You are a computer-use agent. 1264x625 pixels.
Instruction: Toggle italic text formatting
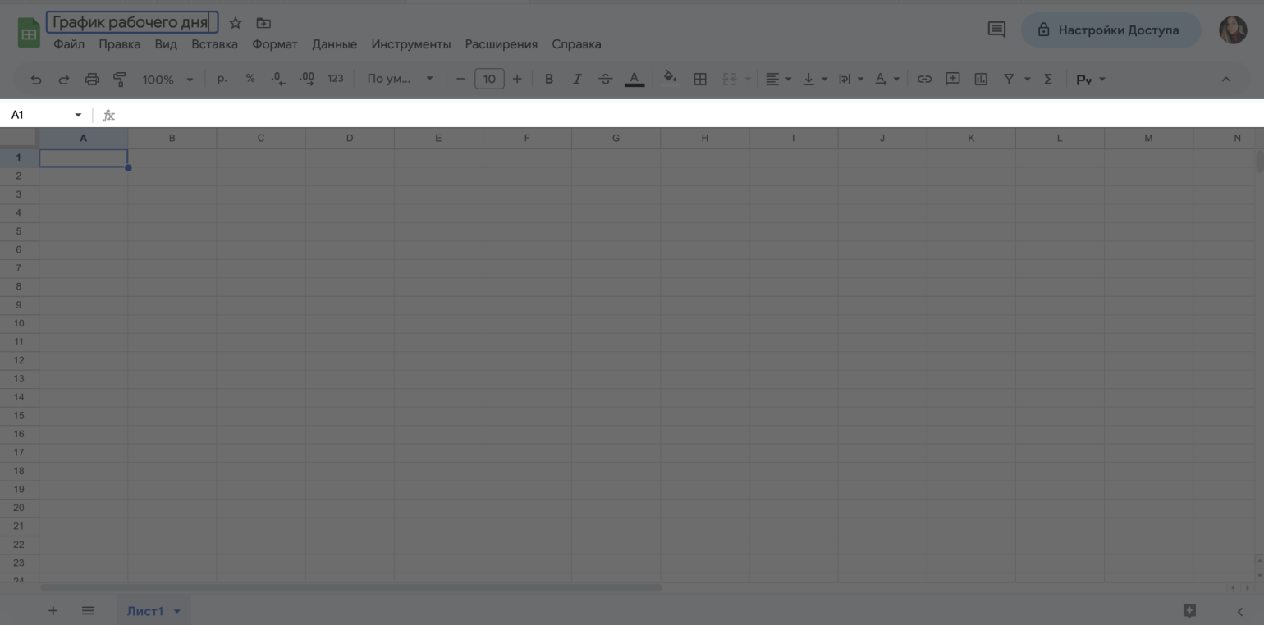point(577,80)
